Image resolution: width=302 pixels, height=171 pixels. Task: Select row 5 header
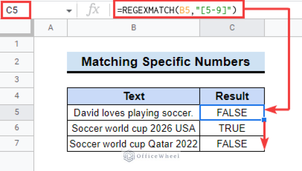point(17,112)
